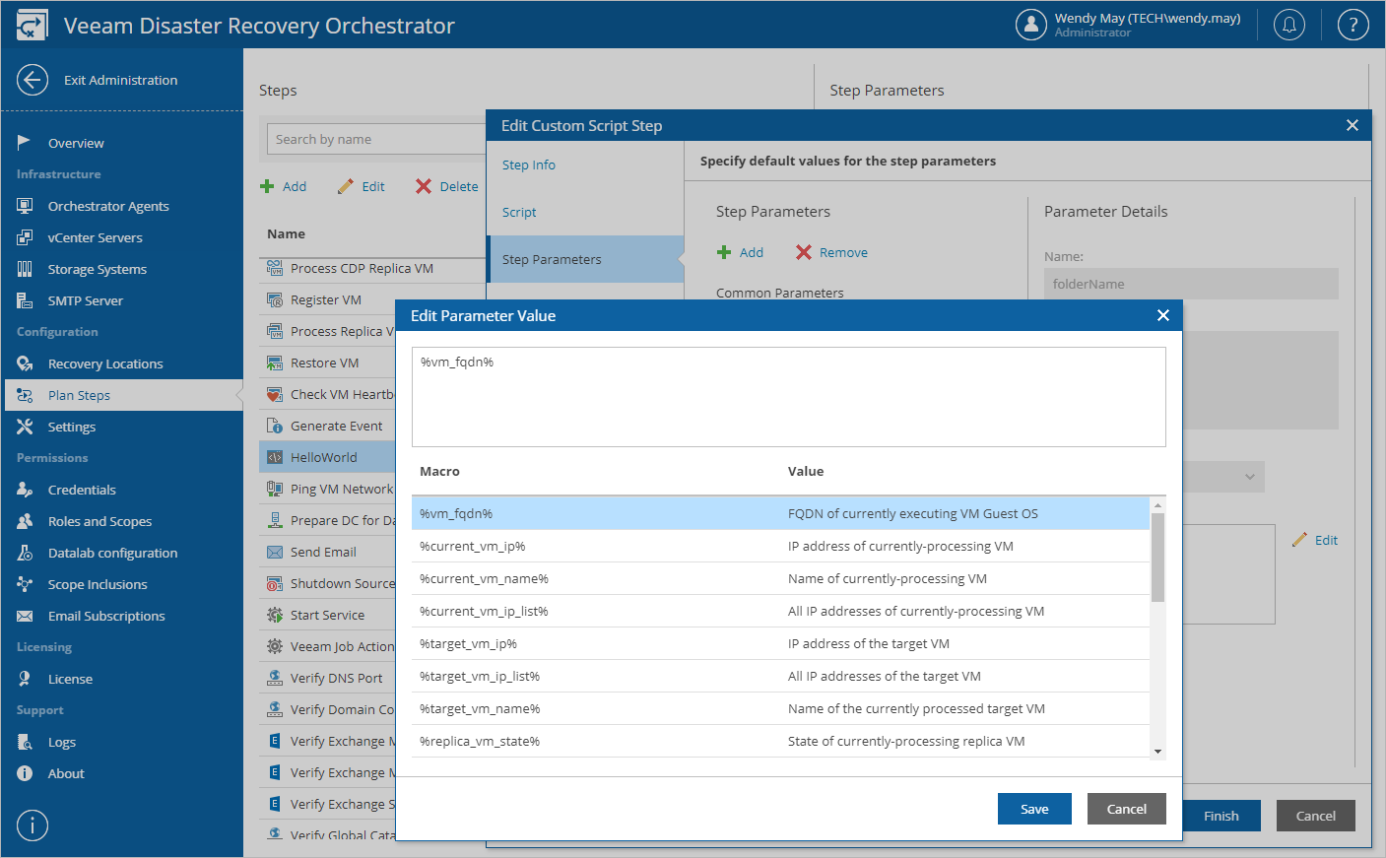Viewport: 1386px width, 858px height.
Task: Click the Settings wrench icon
Action: pos(25,427)
